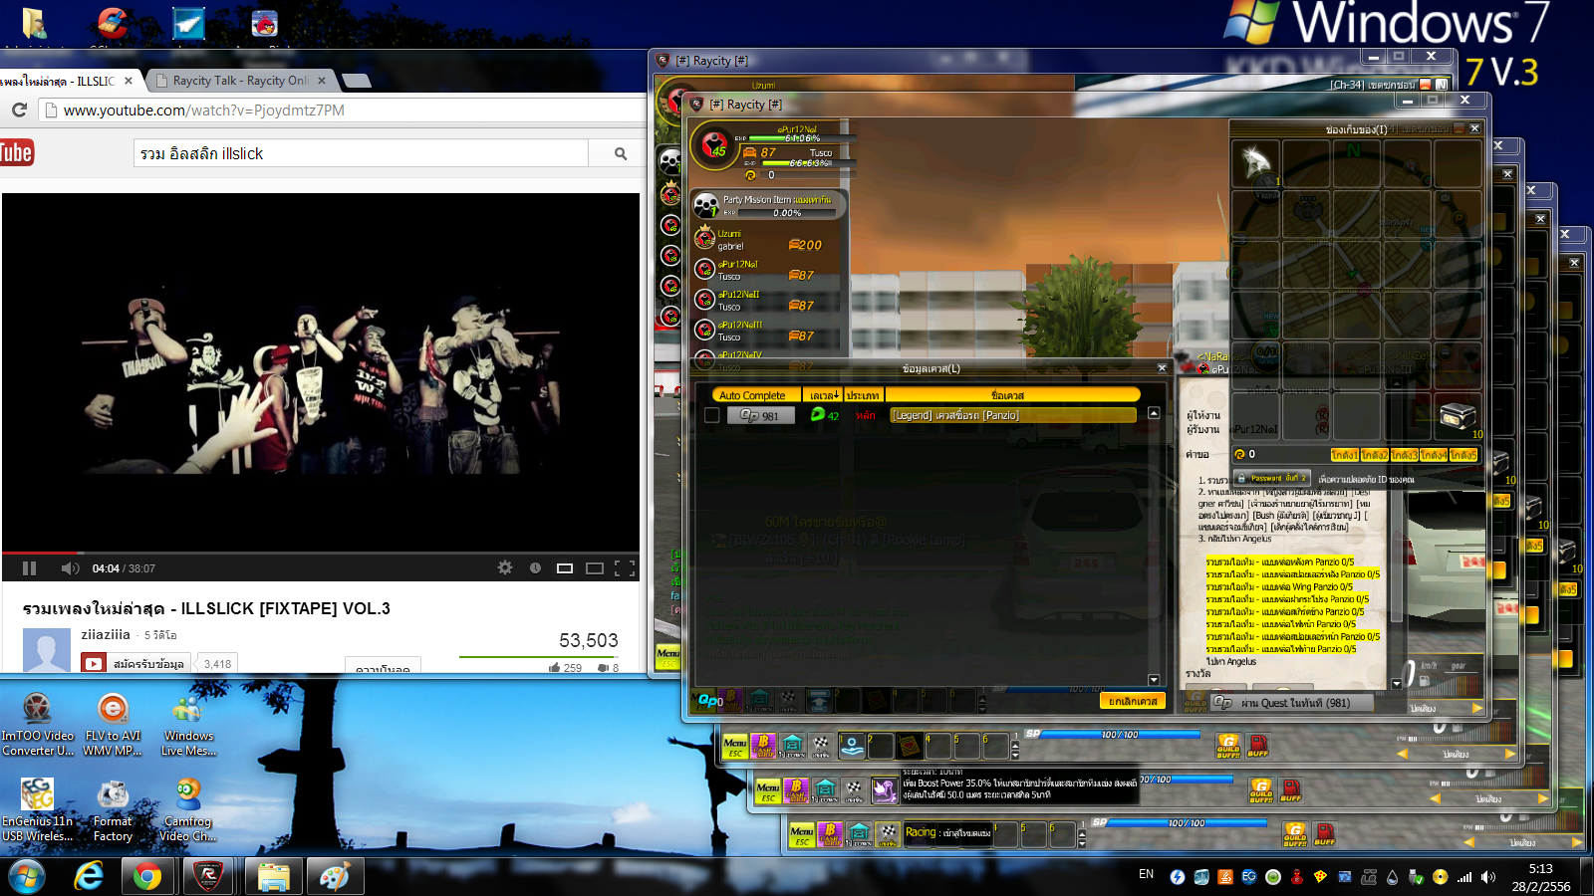Image resolution: width=1594 pixels, height=896 pixels.
Task: Click the go-to-town garage icon
Action: point(793,747)
